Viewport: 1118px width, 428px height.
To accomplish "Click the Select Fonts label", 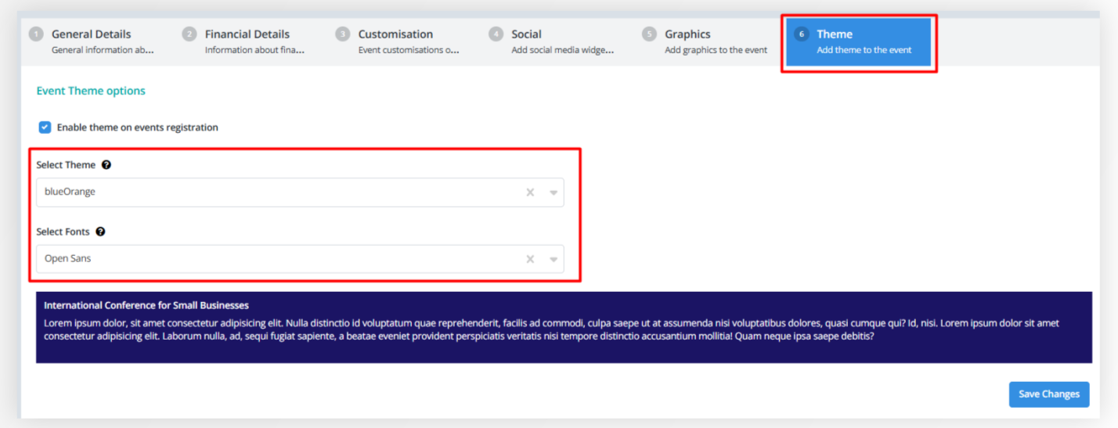I will (x=63, y=232).
